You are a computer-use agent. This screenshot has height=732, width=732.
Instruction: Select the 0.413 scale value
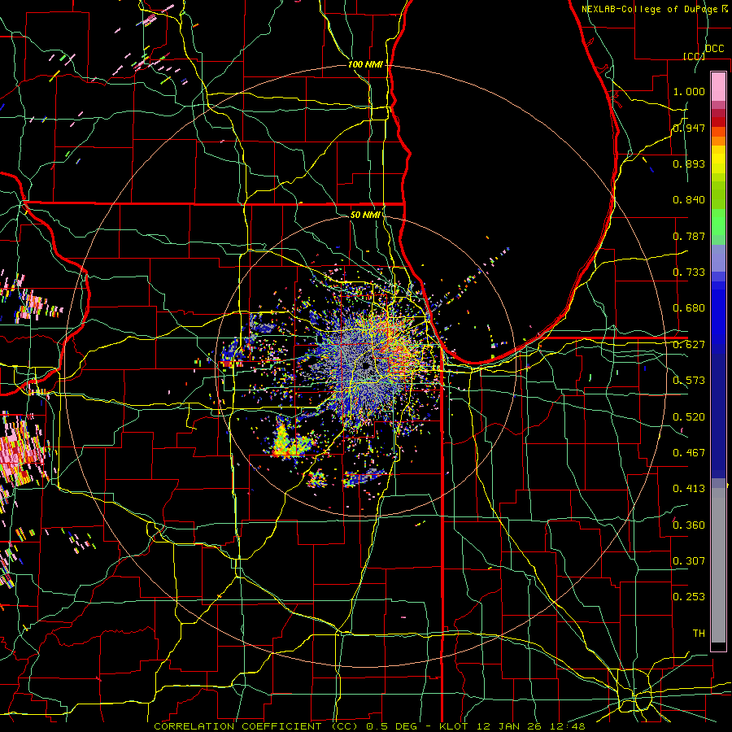[x=689, y=489]
